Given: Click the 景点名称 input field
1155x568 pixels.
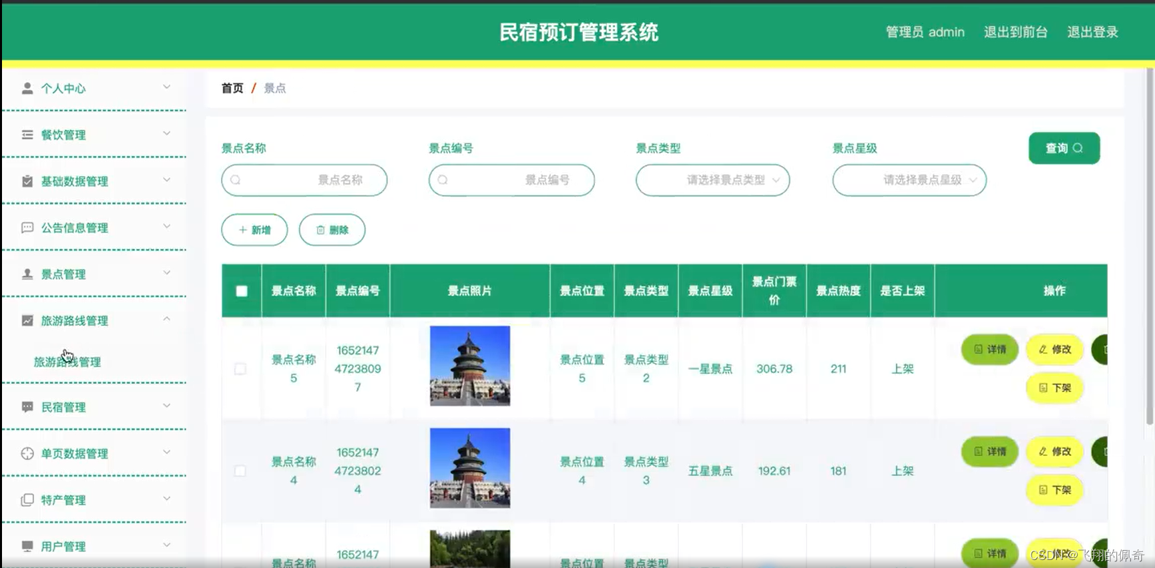Looking at the screenshot, I should click(x=304, y=180).
